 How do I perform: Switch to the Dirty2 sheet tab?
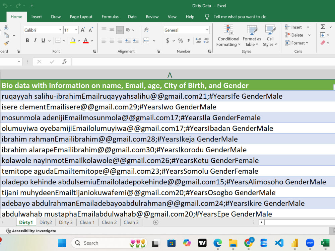[46, 223]
